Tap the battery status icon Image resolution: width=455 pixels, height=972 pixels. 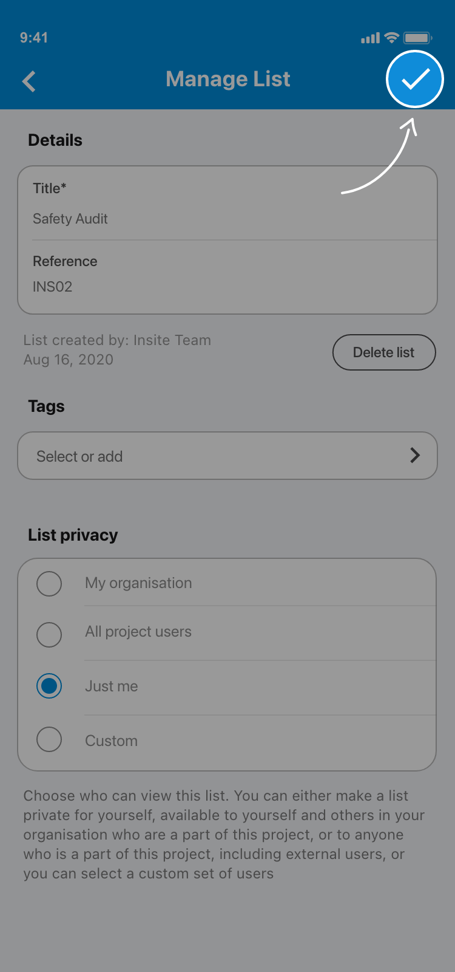[x=417, y=38]
